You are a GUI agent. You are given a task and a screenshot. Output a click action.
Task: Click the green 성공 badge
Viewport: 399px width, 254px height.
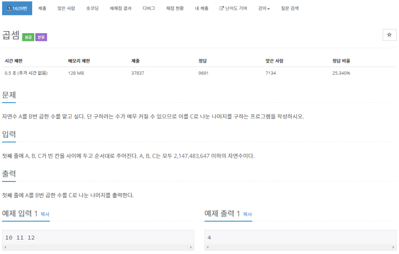click(28, 37)
